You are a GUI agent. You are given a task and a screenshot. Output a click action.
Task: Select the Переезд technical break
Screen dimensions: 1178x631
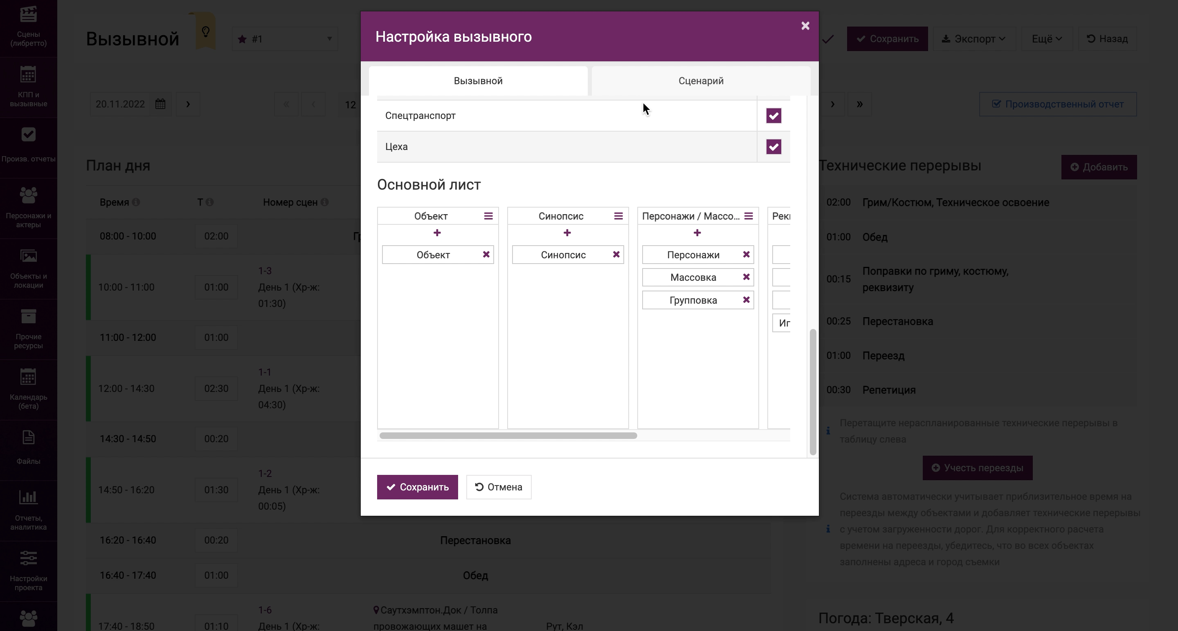(977, 356)
